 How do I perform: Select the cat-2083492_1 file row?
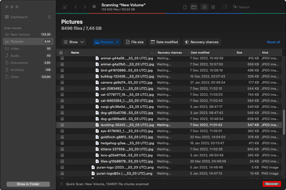169,88
